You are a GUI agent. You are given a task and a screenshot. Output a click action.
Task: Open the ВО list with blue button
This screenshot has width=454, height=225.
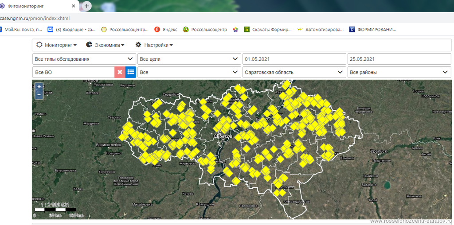click(x=131, y=72)
